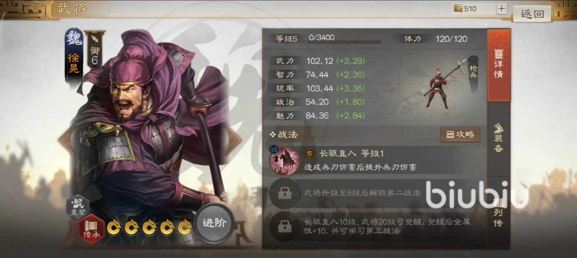Click the first golden dragon star icon

point(114,228)
